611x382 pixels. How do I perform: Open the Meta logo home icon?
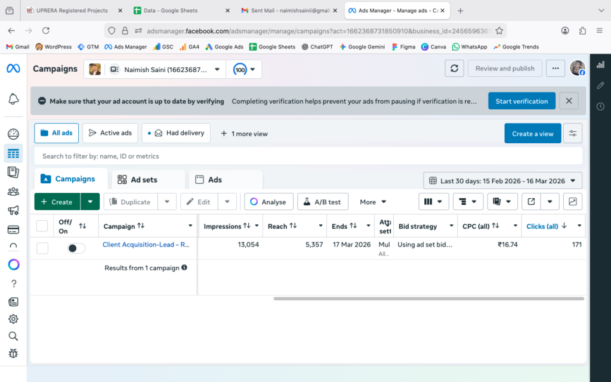13,69
